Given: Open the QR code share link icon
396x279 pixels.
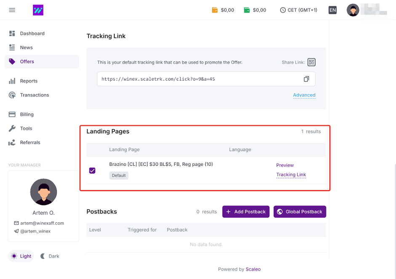Looking at the screenshot, I should [311, 62].
